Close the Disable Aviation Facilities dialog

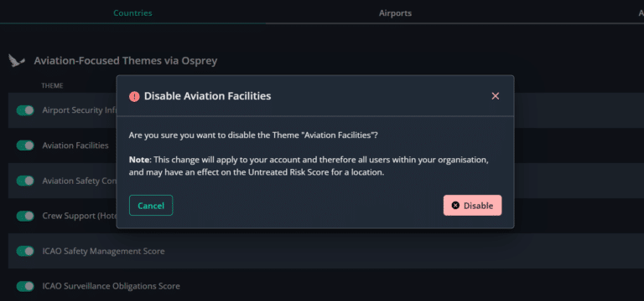(x=496, y=96)
